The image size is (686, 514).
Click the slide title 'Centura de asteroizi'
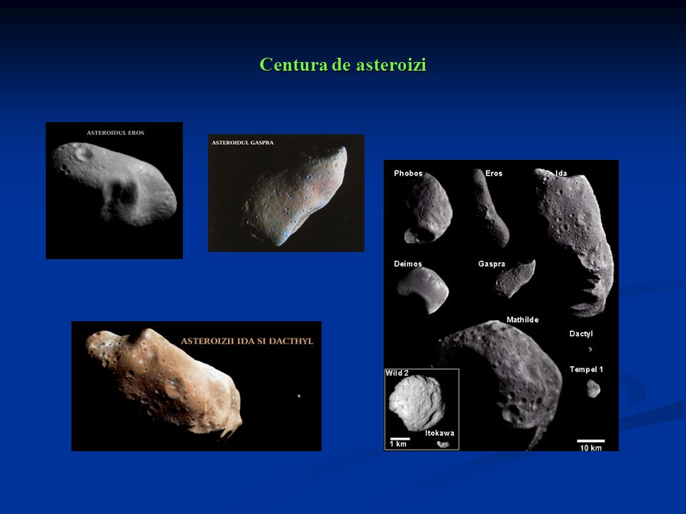point(342,65)
